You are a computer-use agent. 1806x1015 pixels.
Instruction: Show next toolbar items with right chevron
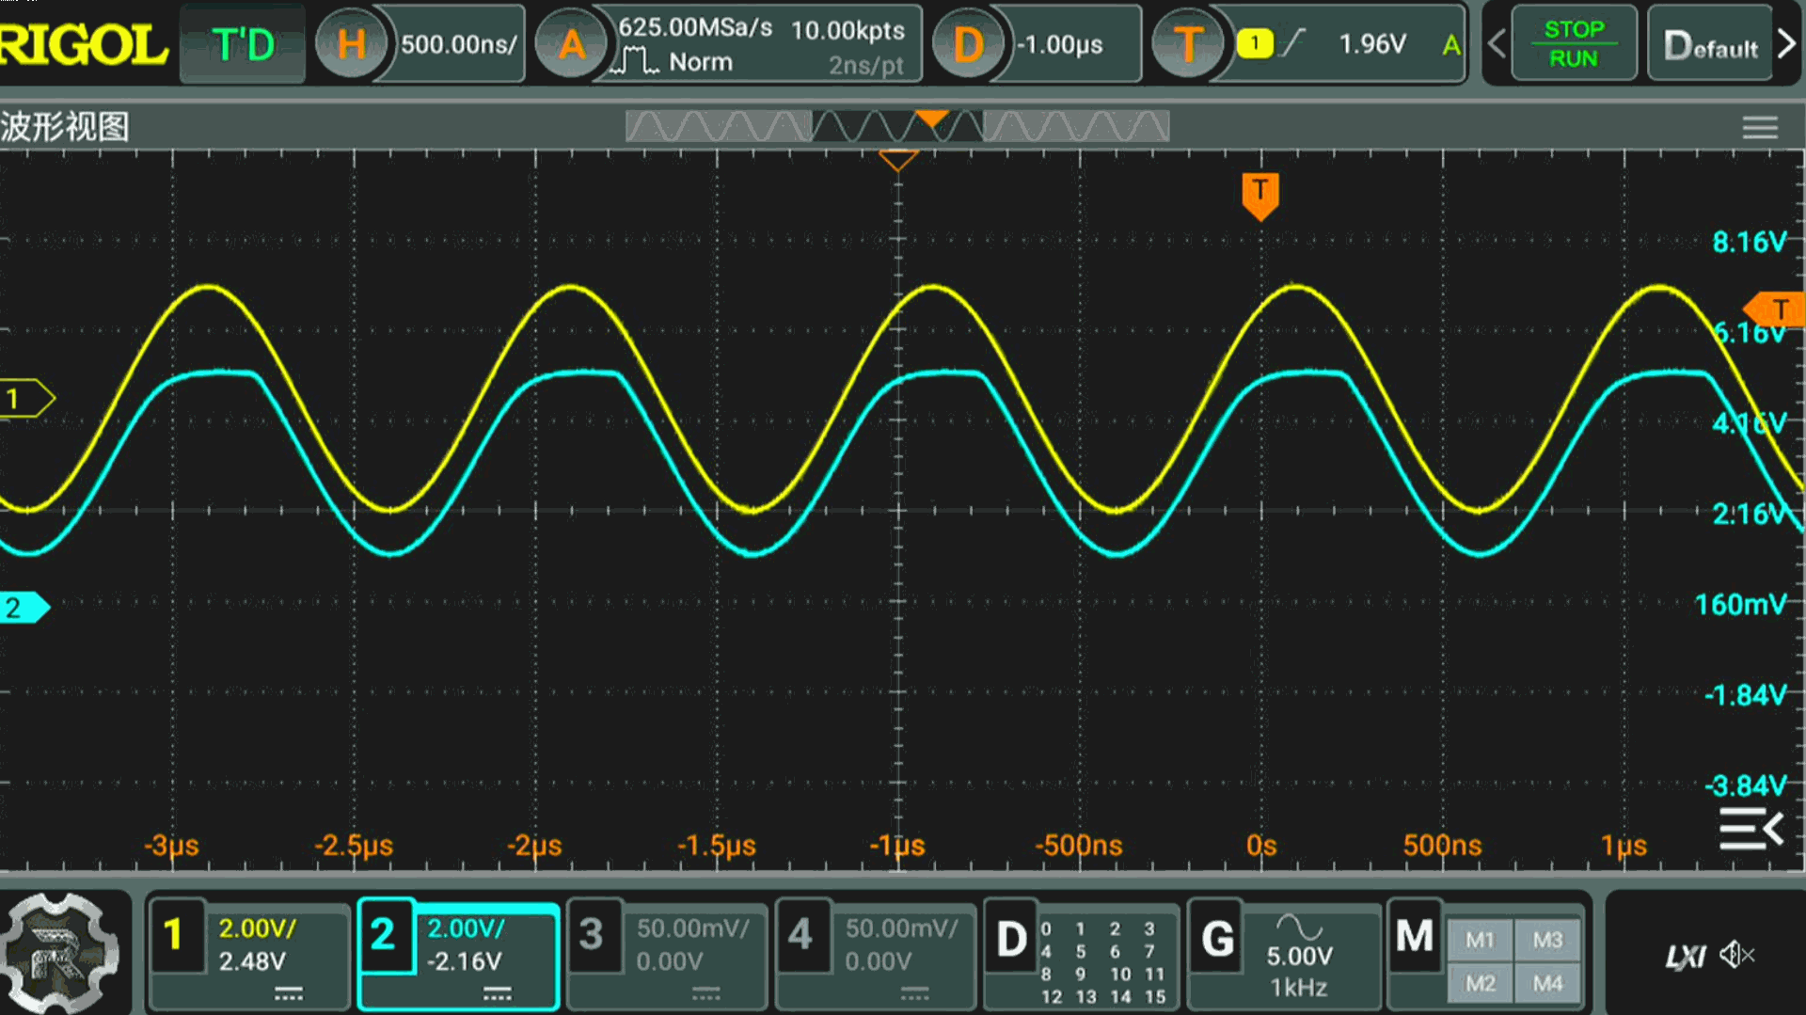1786,44
